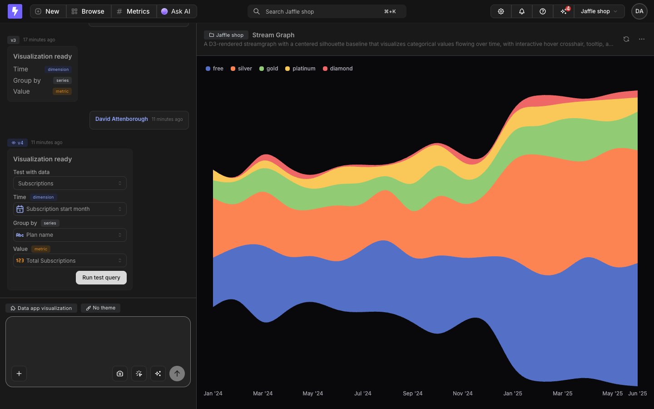Toggle the free series in legend

pos(214,69)
